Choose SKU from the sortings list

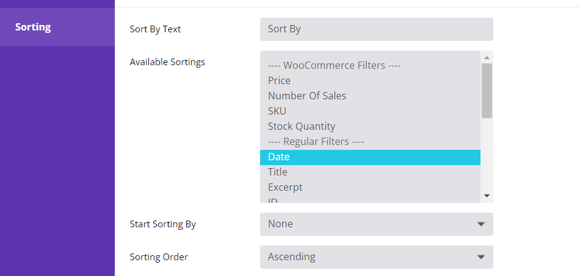point(277,111)
